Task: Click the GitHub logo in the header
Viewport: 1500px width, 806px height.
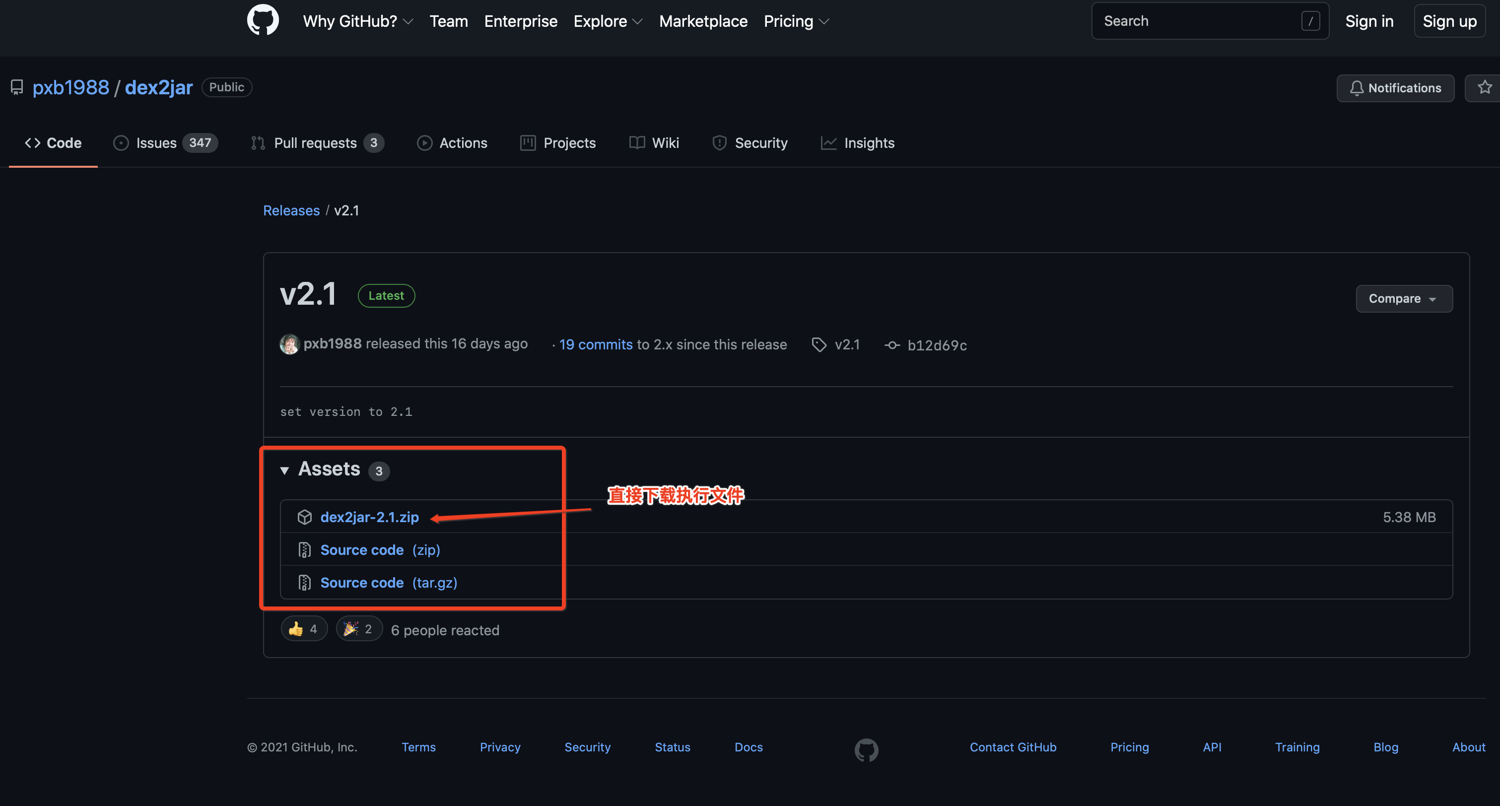Action: click(263, 20)
